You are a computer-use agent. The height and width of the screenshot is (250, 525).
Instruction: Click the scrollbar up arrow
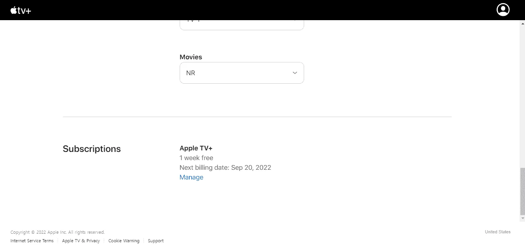click(522, 23)
